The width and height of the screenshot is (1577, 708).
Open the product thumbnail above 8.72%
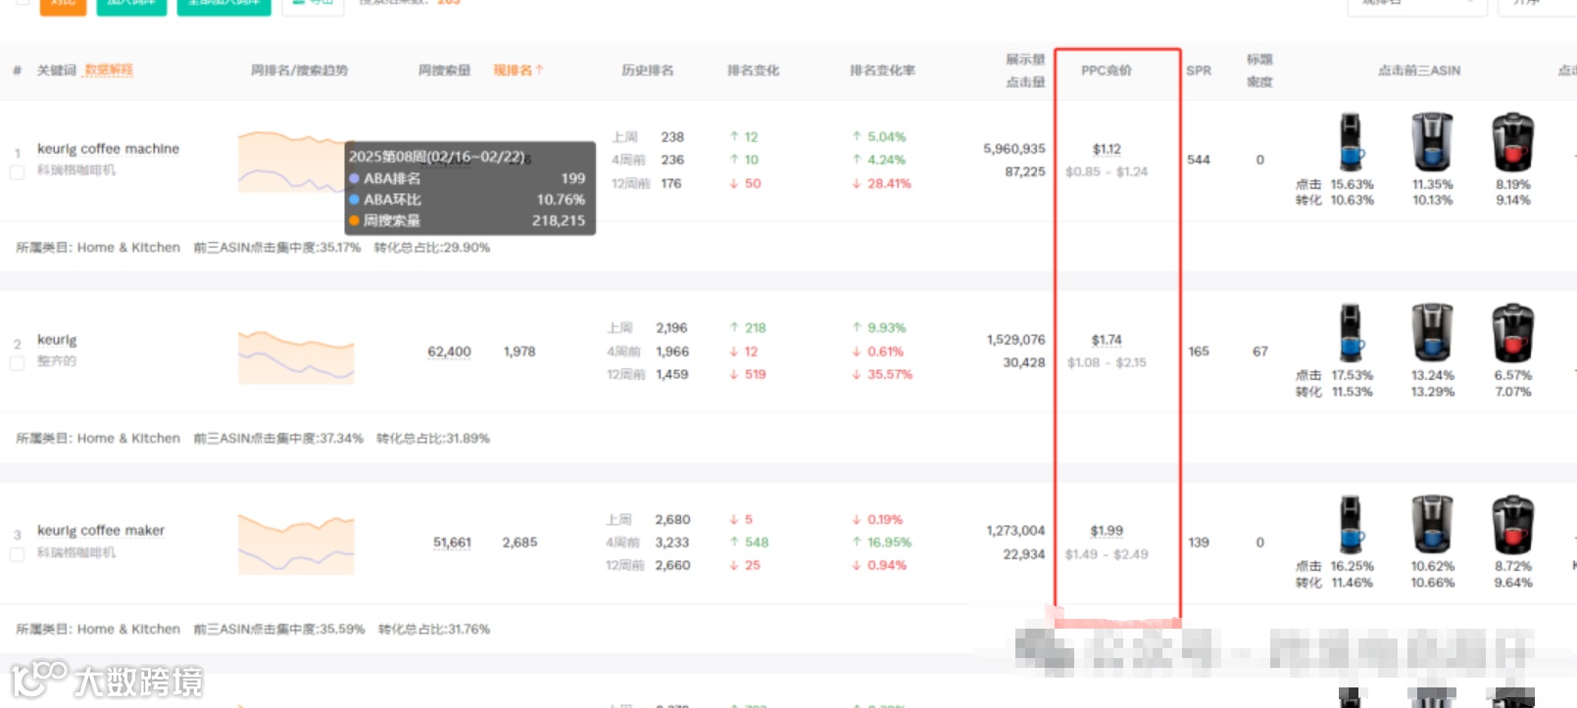pos(1512,525)
